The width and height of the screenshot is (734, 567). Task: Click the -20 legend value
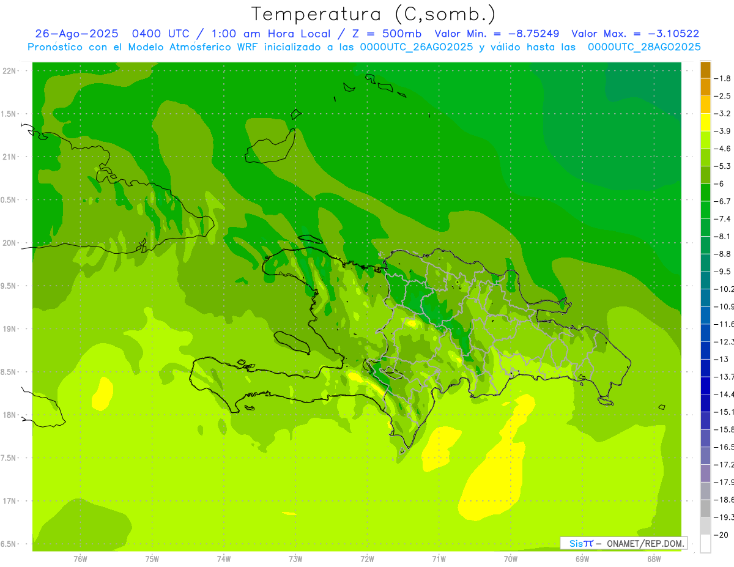click(x=722, y=535)
